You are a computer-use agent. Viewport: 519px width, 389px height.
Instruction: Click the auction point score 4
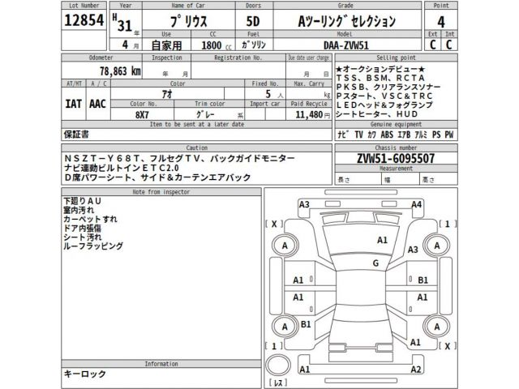[441, 22]
